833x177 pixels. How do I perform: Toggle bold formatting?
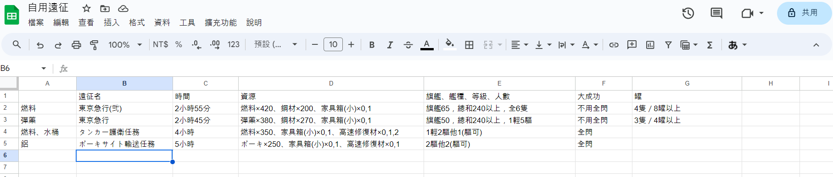point(372,45)
